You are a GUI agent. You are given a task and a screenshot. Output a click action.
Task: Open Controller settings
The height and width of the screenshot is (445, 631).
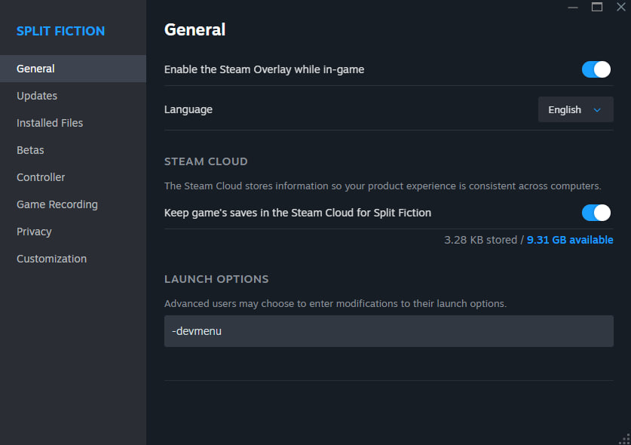tap(41, 177)
